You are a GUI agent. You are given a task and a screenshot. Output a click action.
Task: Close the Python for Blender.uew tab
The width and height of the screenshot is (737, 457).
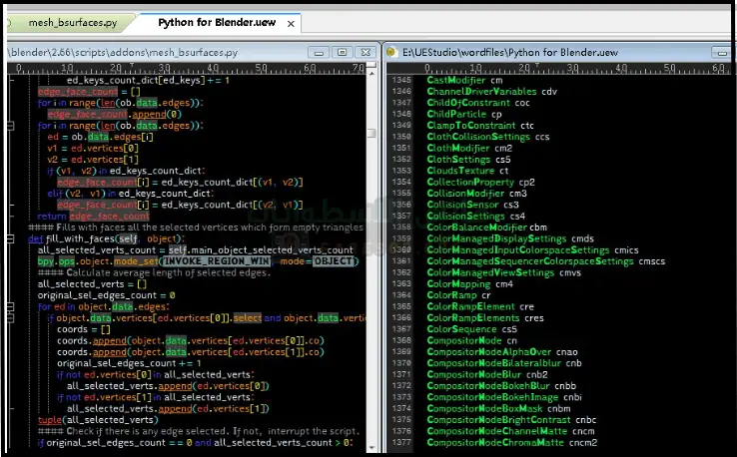click(291, 22)
